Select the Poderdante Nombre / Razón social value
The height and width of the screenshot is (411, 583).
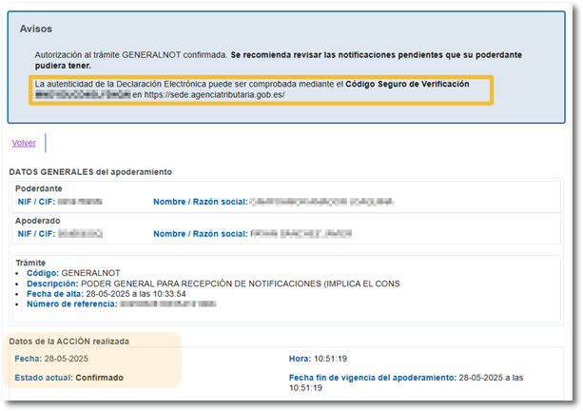click(321, 202)
